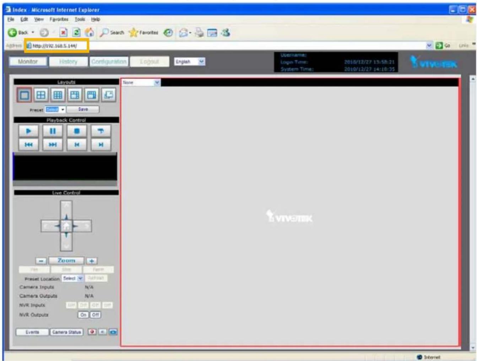Viewport: 477px width, 361px height.
Task: Click the Logout button
Action: (x=149, y=62)
